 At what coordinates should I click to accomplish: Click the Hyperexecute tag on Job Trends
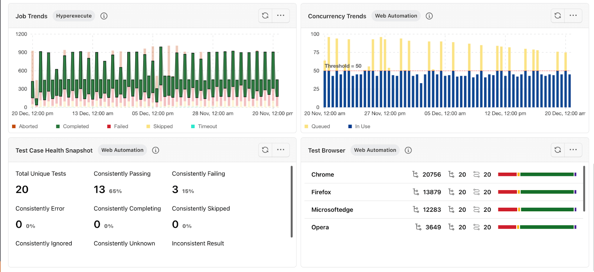pyautogui.click(x=74, y=16)
